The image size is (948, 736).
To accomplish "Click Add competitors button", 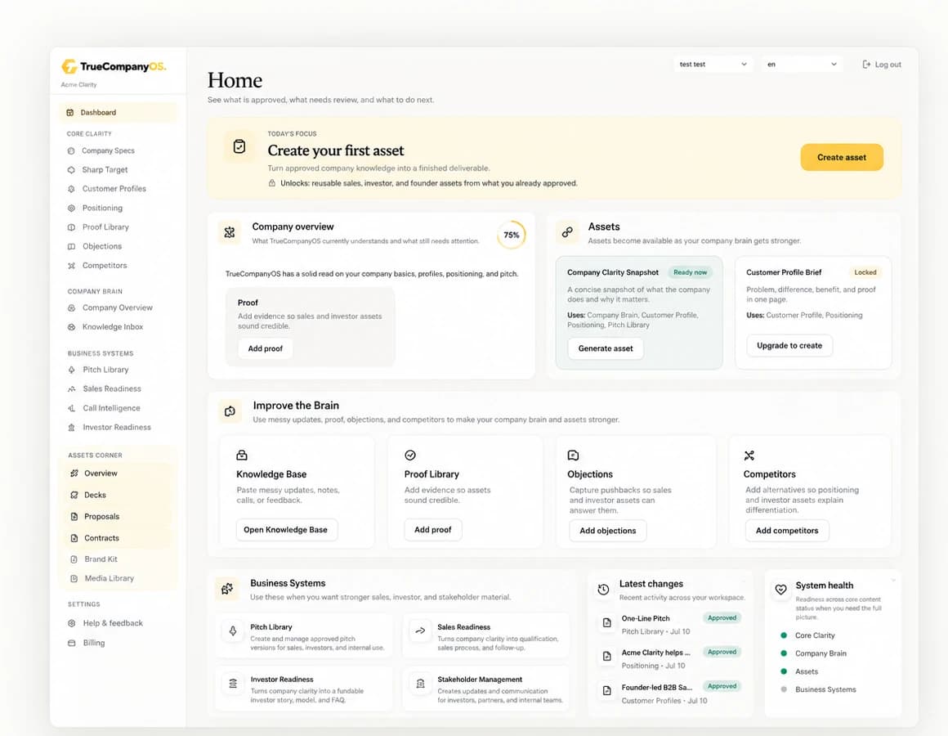I will tap(786, 531).
